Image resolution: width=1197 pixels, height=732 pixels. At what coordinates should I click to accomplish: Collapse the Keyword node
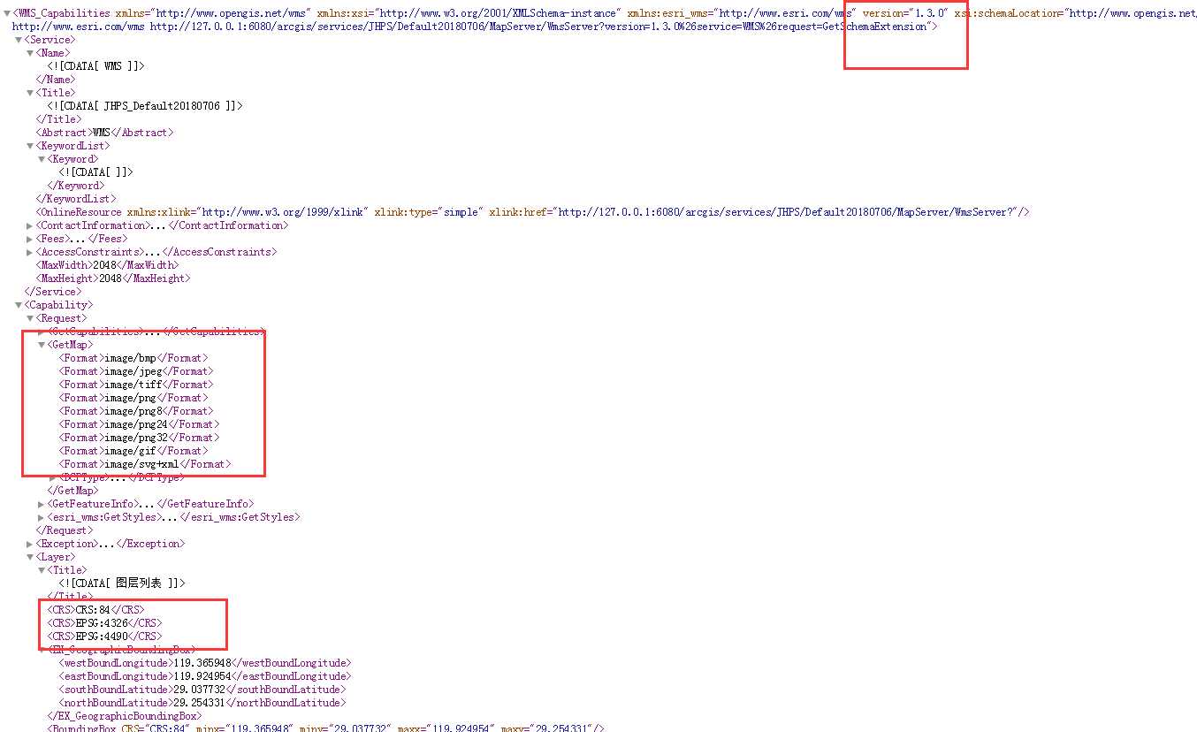[41, 159]
